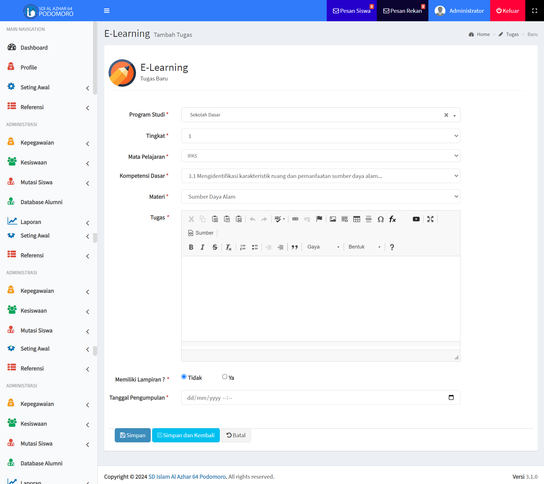The height and width of the screenshot is (484, 544).
Task: Open the Mata Pelajaran dropdown
Action: click(320, 156)
